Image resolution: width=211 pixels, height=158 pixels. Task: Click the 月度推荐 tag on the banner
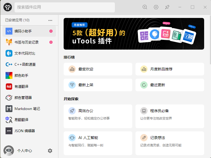[x=79, y=25]
